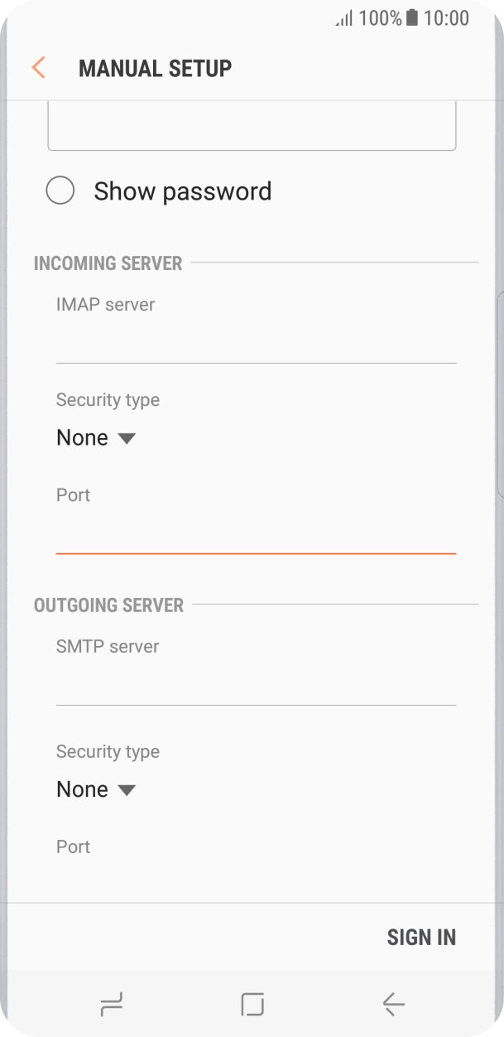Image resolution: width=504 pixels, height=1037 pixels.
Task: Open outgoing server Security type dropdown
Action: pos(97,789)
